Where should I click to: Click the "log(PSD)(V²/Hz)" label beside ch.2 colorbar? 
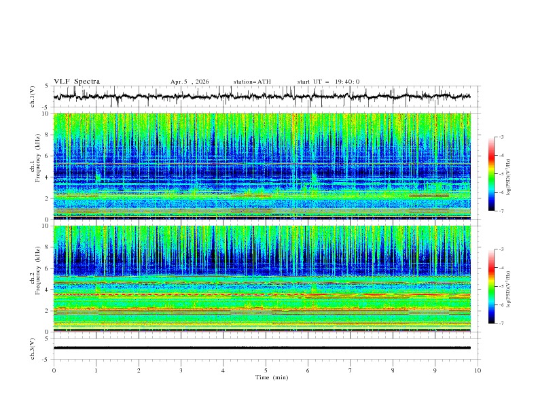[508, 289]
